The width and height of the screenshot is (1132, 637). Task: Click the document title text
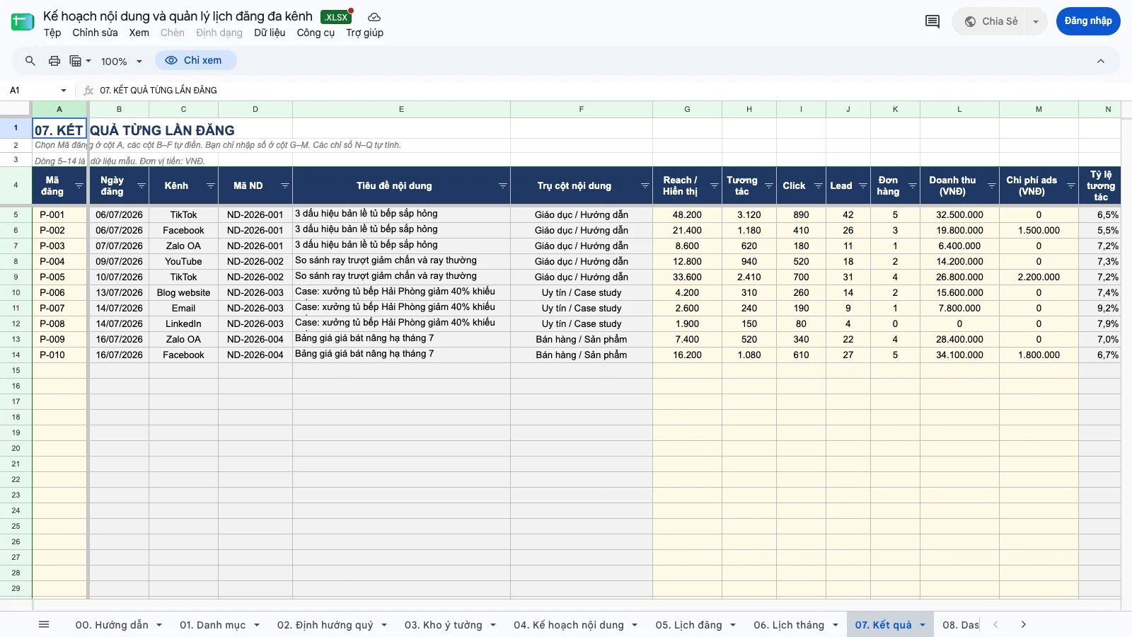pyautogui.click(x=178, y=16)
